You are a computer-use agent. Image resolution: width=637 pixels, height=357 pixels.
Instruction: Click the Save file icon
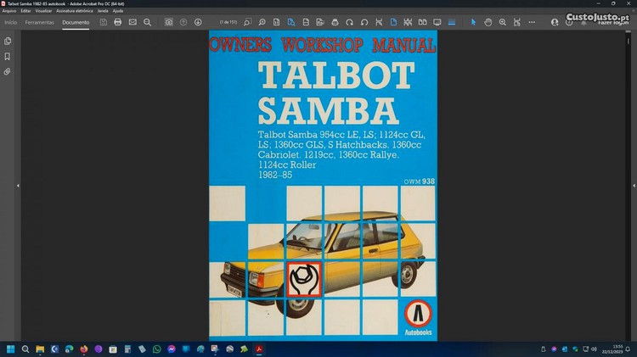coord(103,22)
